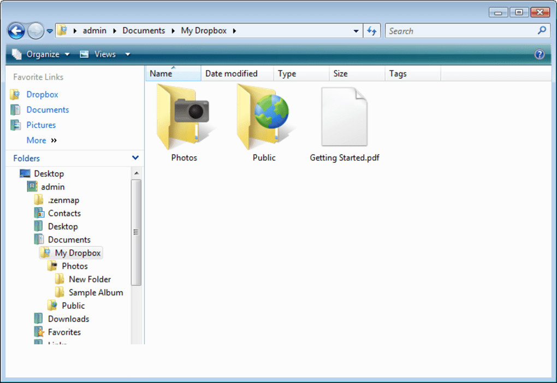Click the folder tree scroll up arrow
Image resolution: width=557 pixels, height=383 pixels.
point(137,173)
